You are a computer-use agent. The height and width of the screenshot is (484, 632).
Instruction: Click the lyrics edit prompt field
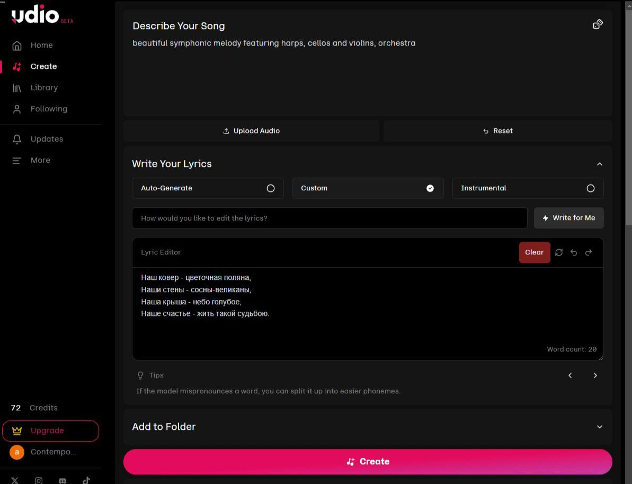(x=330, y=218)
